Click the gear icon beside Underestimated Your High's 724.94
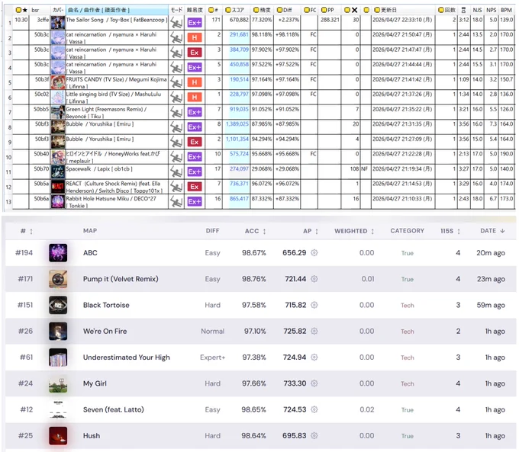This screenshot has width=519, height=452. (x=314, y=357)
